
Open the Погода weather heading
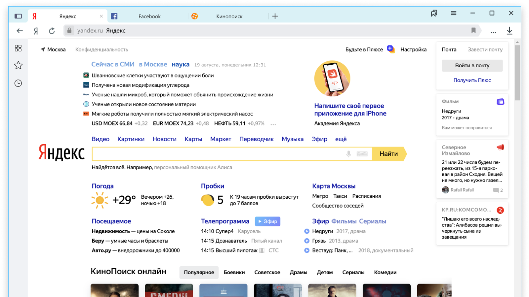tap(102, 186)
